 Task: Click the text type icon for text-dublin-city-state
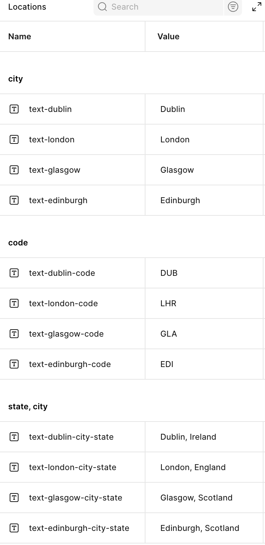tap(14, 437)
